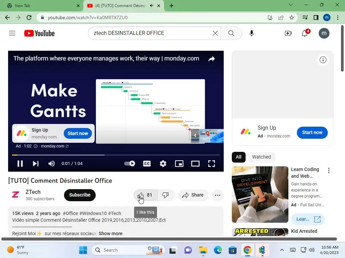This screenshot has height=258, width=345.
Task: Share the video
Action: [193, 195]
